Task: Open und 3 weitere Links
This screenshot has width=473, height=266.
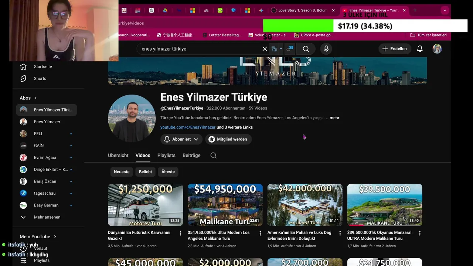Action: [235, 127]
